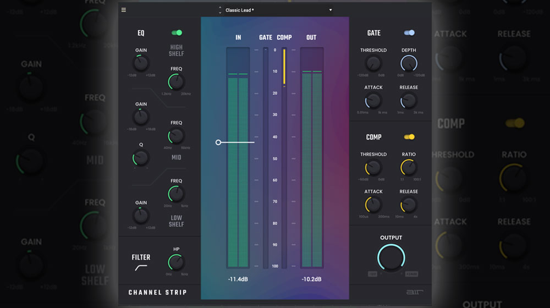This screenshot has width=550, height=308.
Task: Open the hamburger menu at top left
Action: coord(123,10)
